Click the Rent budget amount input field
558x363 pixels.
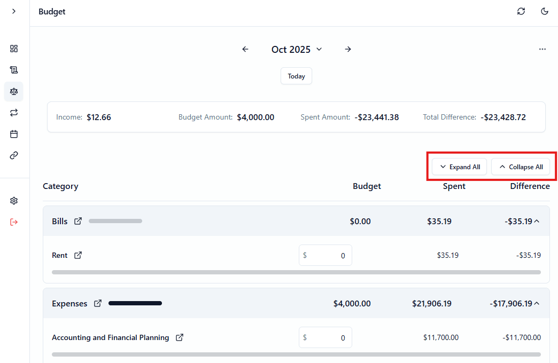point(325,255)
